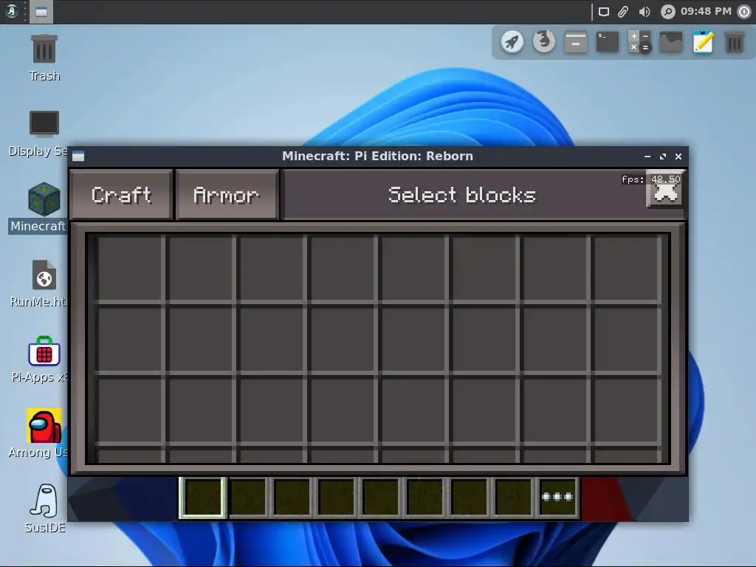
Task: Open Firefox from the dock
Action: (544, 42)
